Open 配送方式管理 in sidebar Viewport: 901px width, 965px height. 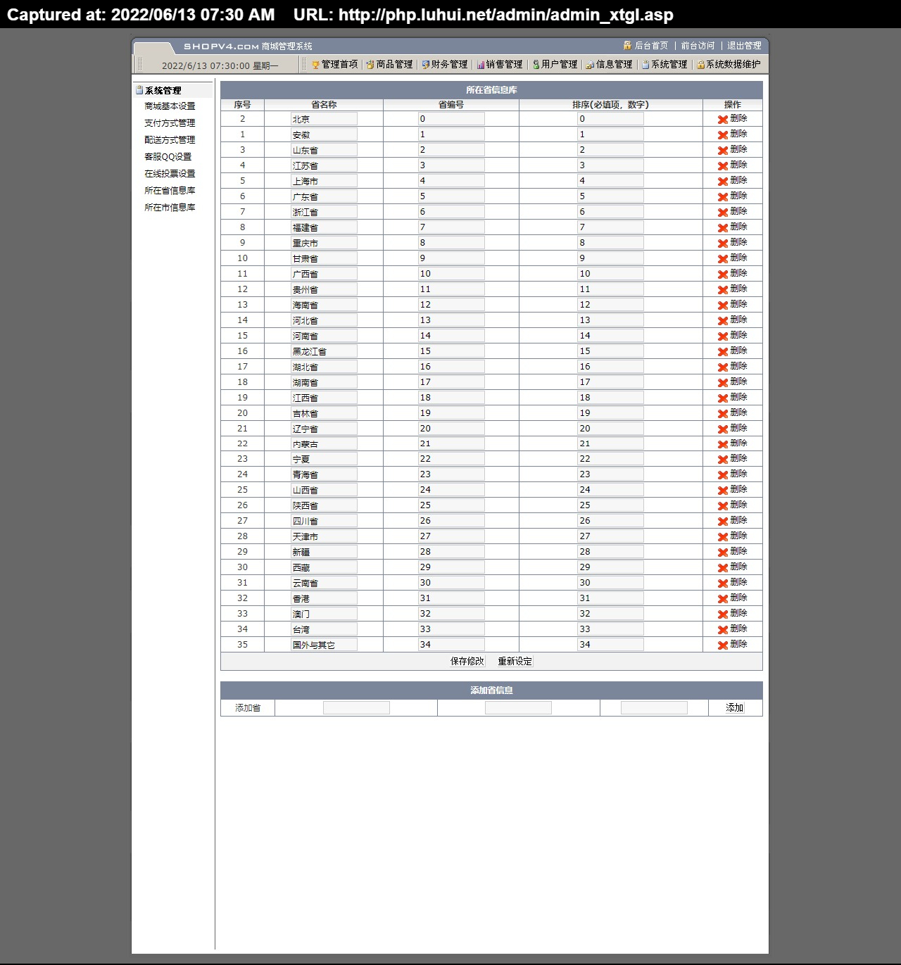click(x=170, y=140)
